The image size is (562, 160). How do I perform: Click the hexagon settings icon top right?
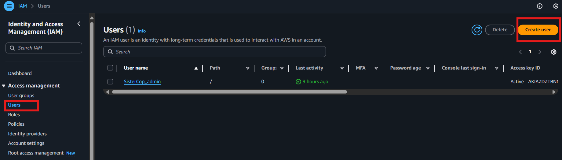[x=556, y=6]
